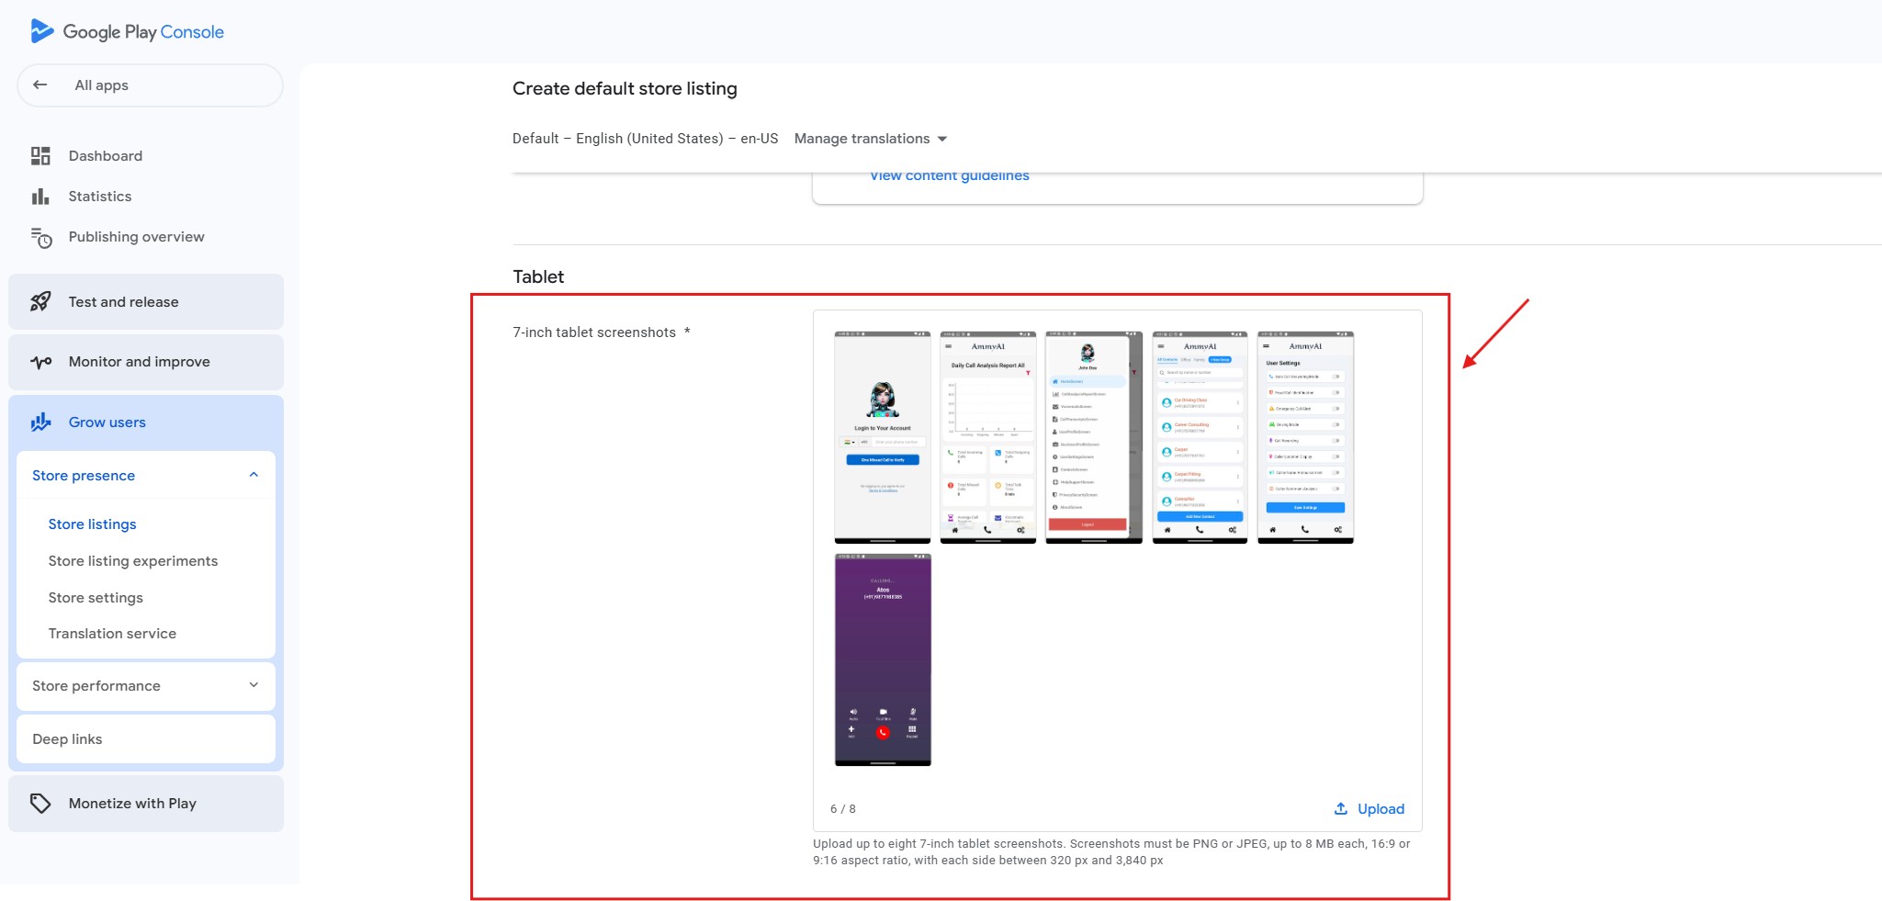This screenshot has width=1882, height=901.
Task: Click the Grow users chart icon
Action: [40, 422]
